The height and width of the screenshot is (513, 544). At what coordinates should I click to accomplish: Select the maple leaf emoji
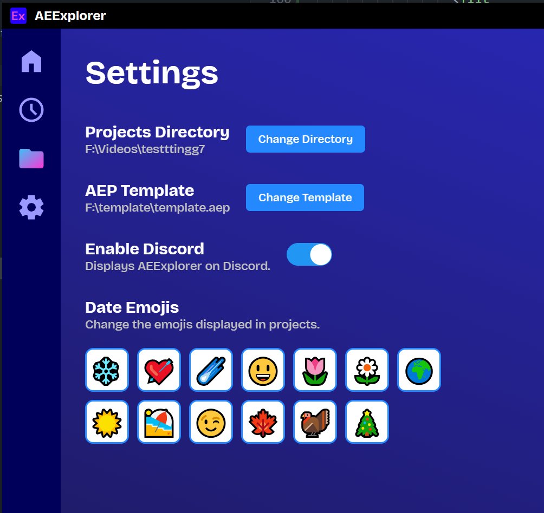pos(263,422)
